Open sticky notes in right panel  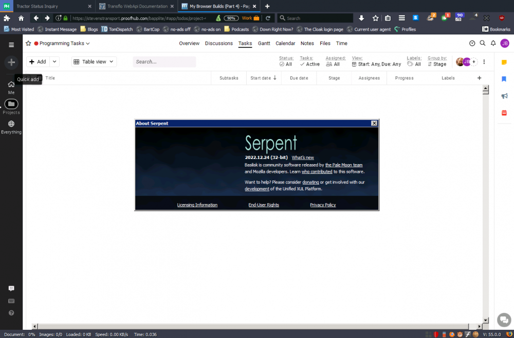click(504, 63)
